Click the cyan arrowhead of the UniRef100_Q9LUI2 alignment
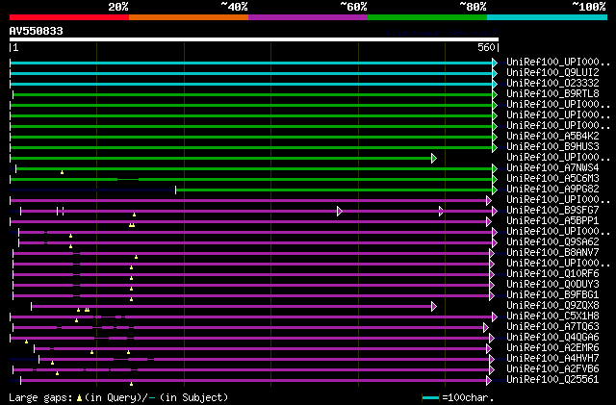This screenshot has height=405, width=616. [495, 73]
